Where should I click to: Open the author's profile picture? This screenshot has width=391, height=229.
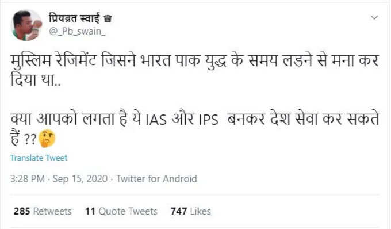26,25
